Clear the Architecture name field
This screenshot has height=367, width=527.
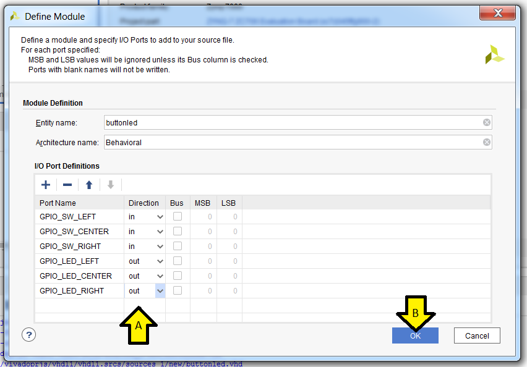point(486,142)
